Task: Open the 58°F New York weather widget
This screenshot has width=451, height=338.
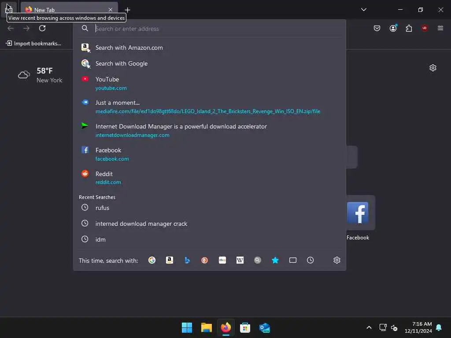Action: coord(40,75)
